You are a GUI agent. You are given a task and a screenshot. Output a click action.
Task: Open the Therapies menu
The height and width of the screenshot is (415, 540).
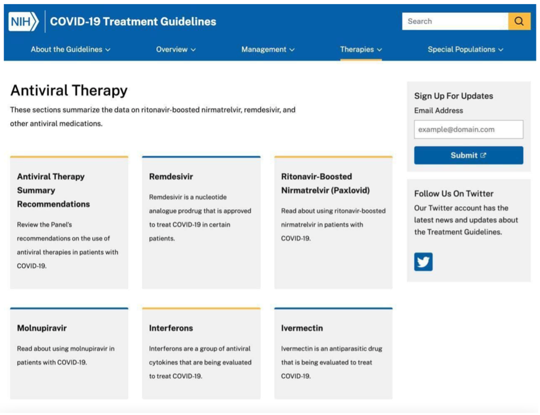[361, 49]
